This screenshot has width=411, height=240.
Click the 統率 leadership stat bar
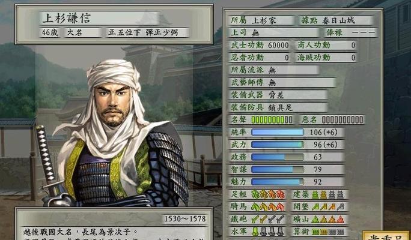click(278, 132)
